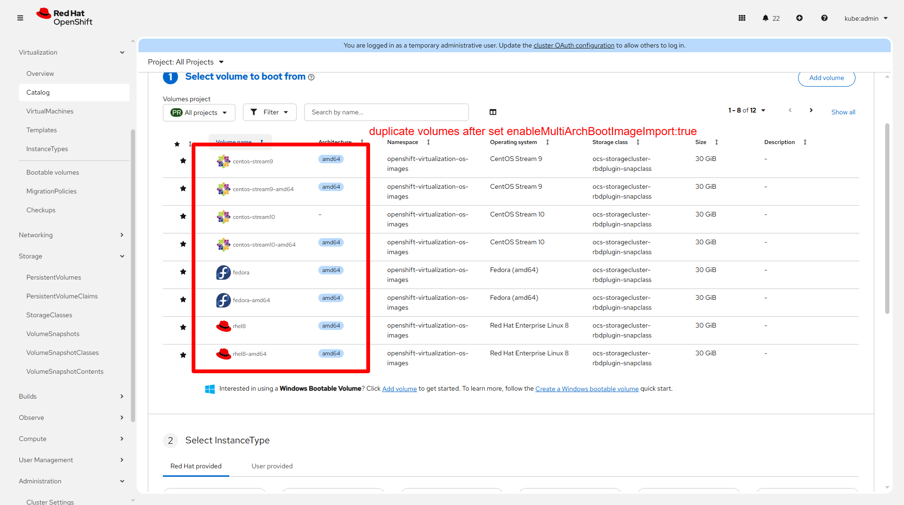Click the Red Hat logo for rhel8-amd64 row
This screenshot has height=505, width=904.
(223, 354)
